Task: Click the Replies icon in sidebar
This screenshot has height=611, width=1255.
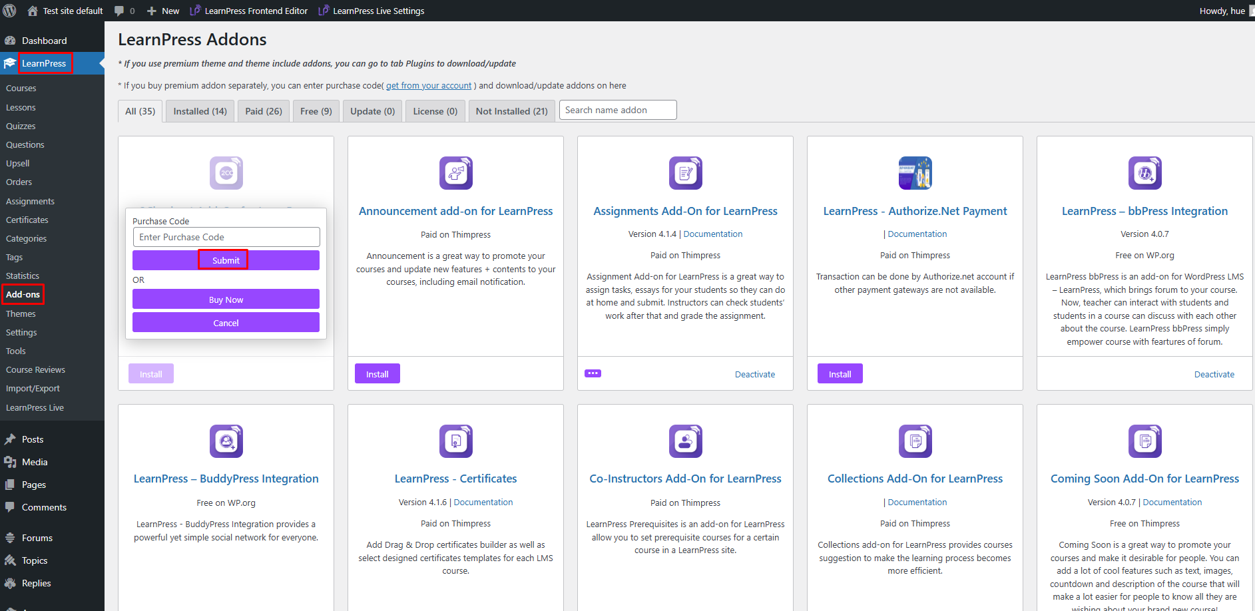Action: coord(10,583)
